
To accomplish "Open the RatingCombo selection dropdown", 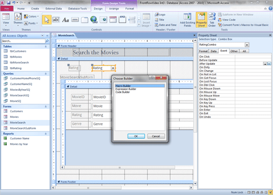I will pos(247,45).
